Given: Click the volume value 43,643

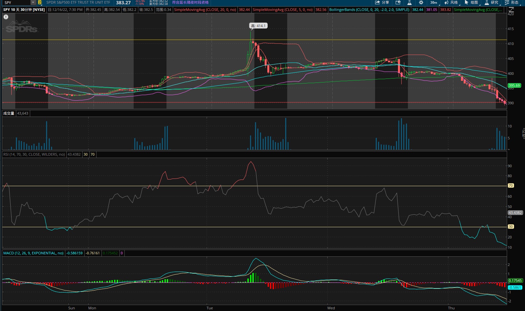Looking at the screenshot, I should pyautogui.click(x=23, y=113).
